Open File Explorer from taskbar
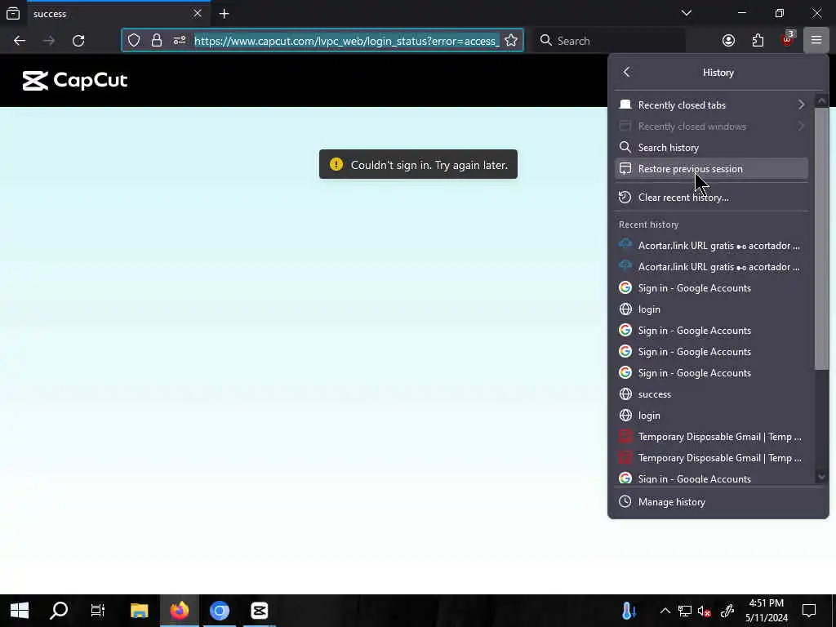 pos(139,611)
